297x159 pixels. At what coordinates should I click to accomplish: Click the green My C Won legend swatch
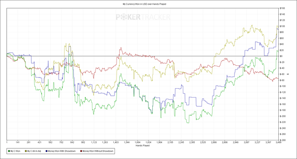(9, 151)
